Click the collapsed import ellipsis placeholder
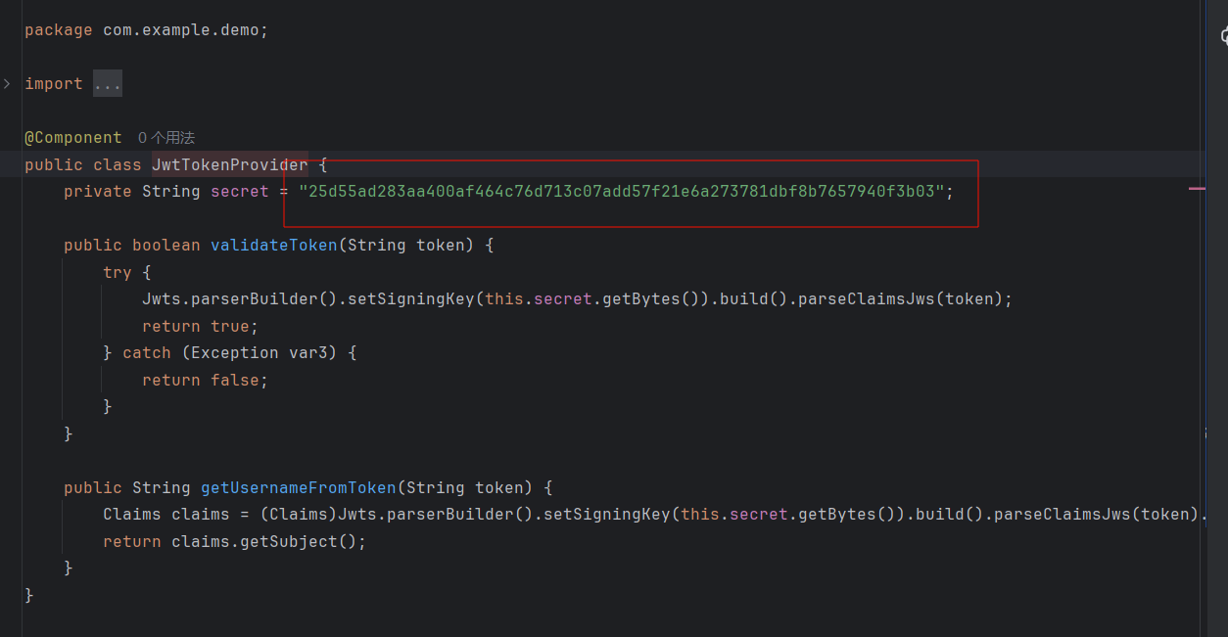Screen dimensions: 1228x637 click(x=108, y=85)
